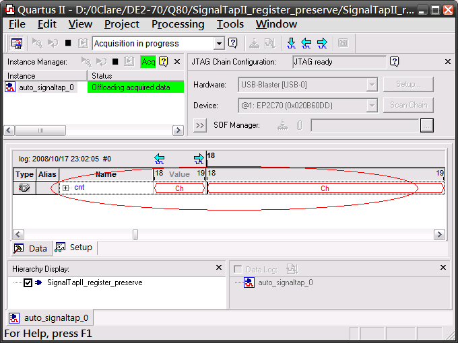Open help icon beside Acquisition status box

(x=233, y=43)
